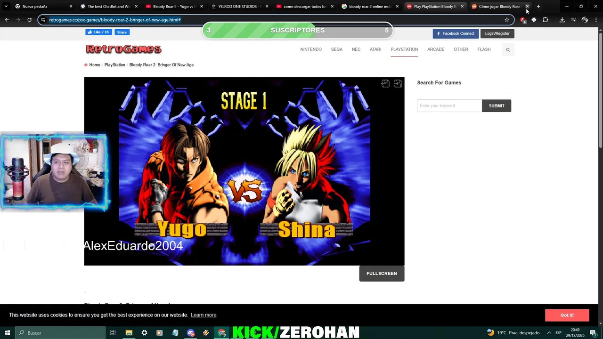Open the Login/Register button
This screenshot has height=339, width=603.
497,33
